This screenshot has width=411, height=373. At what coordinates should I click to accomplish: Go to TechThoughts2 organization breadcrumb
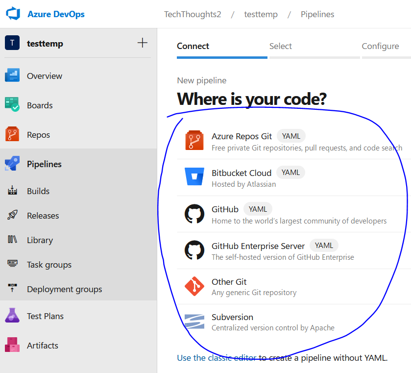193,14
